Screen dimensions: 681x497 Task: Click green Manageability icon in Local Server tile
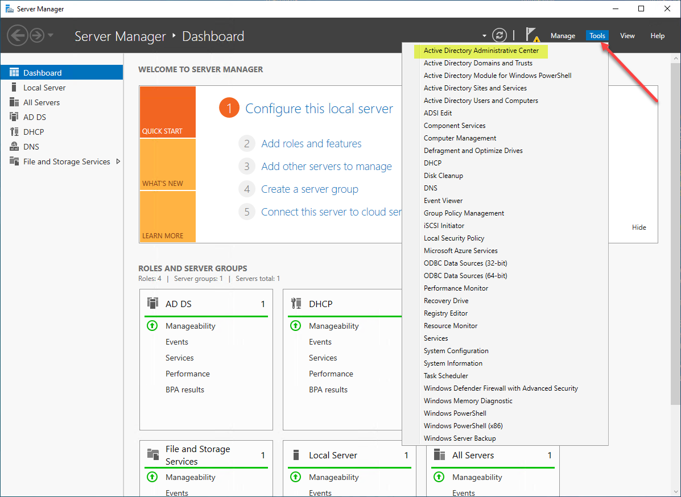pyautogui.click(x=295, y=477)
